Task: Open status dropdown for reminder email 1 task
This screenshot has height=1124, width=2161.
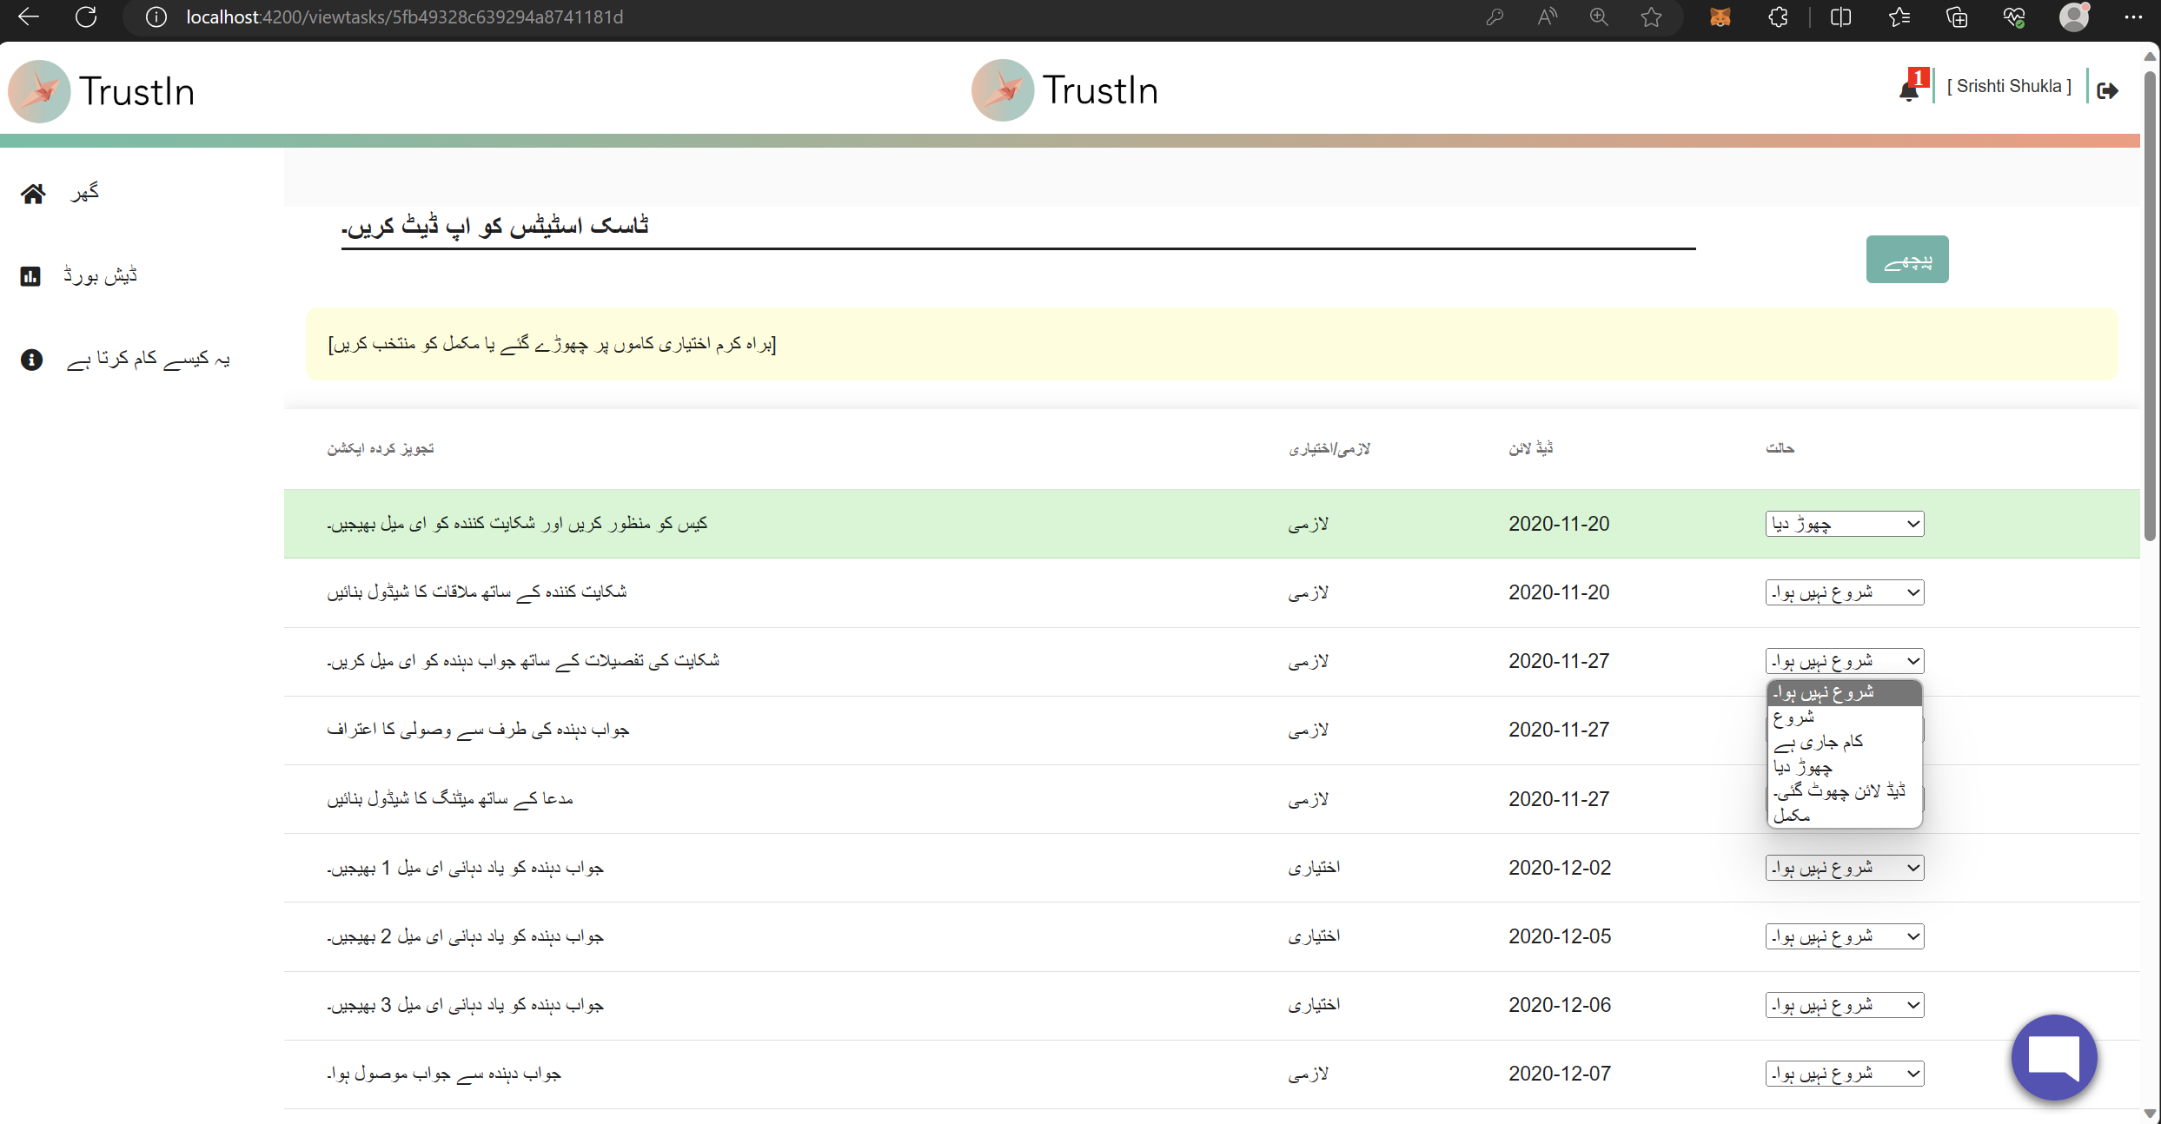Action: [1844, 867]
